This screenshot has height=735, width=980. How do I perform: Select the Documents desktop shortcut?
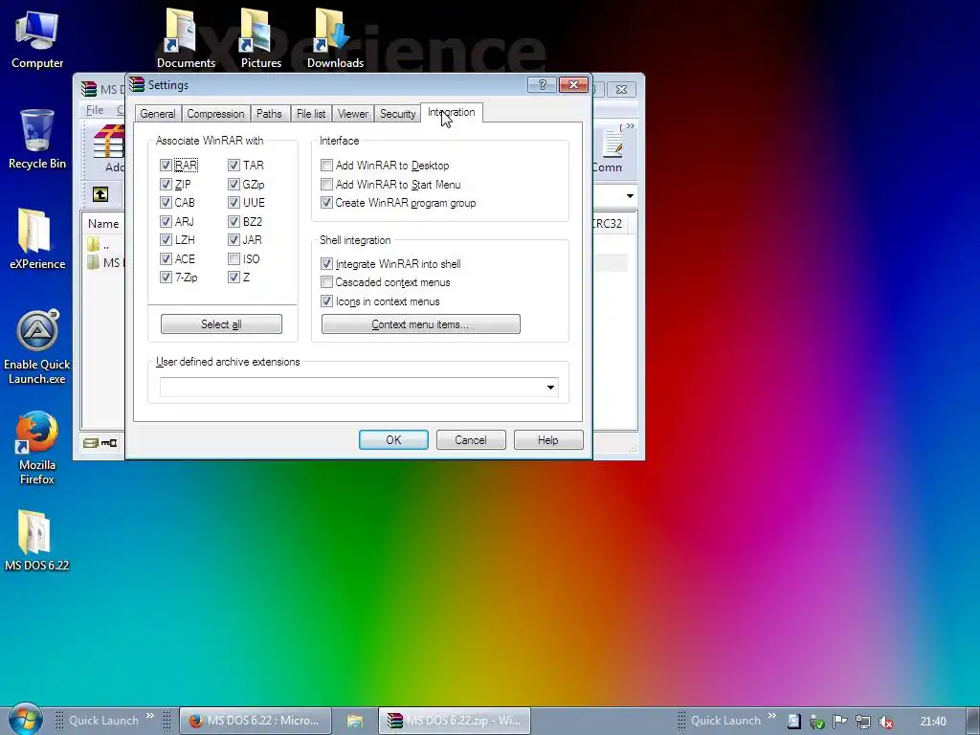pos(186,37)
